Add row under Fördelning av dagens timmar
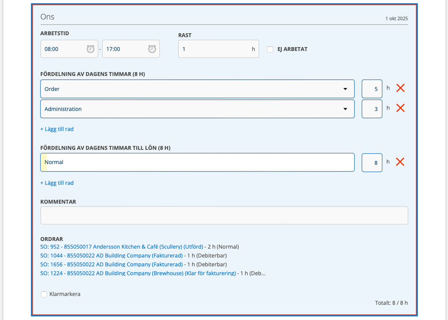448x320 pixels. pyautogui.click(x=57, y=129)
